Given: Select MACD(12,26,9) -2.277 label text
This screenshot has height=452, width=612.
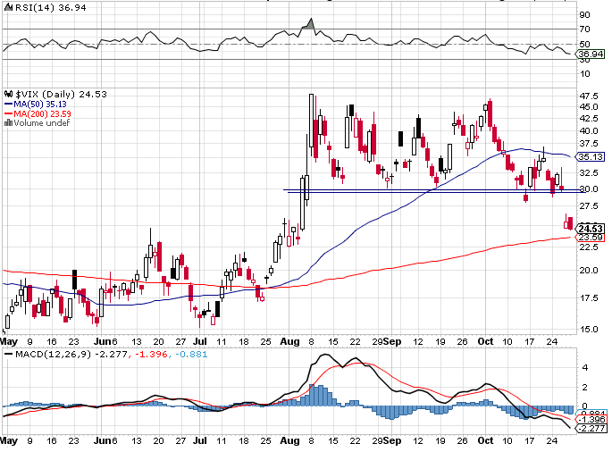Looking at the screenshot, I should point(71,355).
